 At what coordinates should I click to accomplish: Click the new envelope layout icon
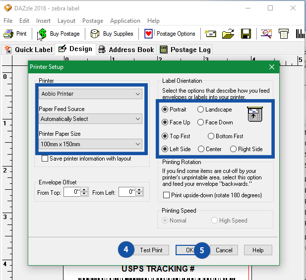(210, 34)
